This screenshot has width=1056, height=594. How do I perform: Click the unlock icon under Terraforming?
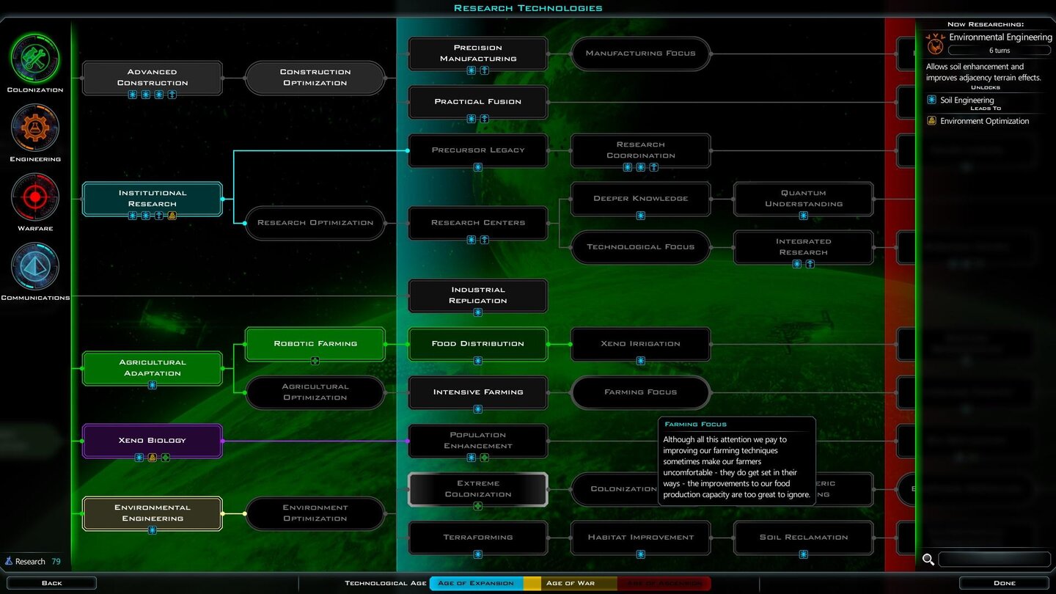click(478, 554)
